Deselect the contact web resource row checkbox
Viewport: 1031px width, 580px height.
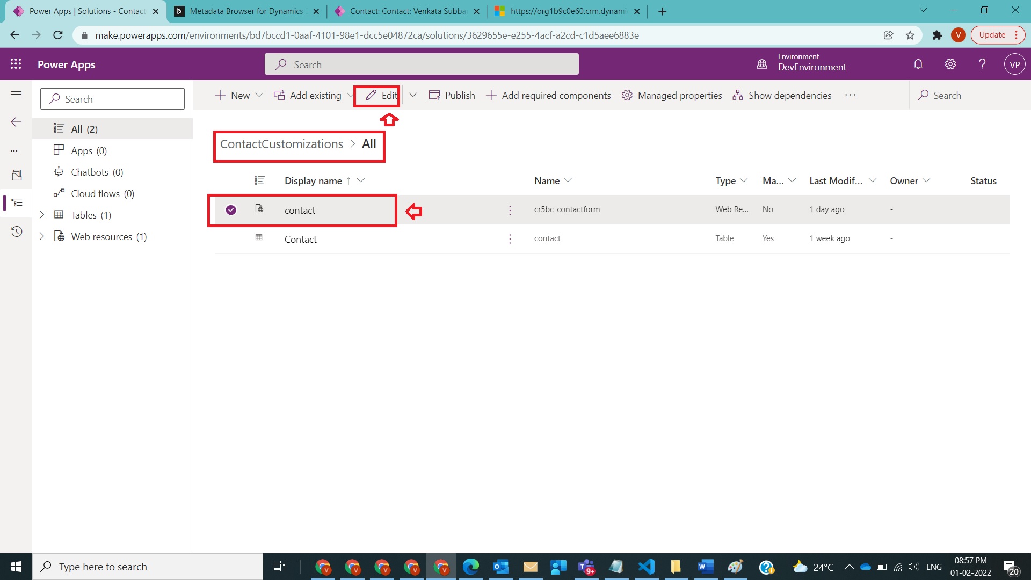click(231, 210)
